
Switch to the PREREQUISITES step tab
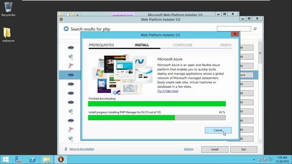pyautogui.click(x=101, y=45)
